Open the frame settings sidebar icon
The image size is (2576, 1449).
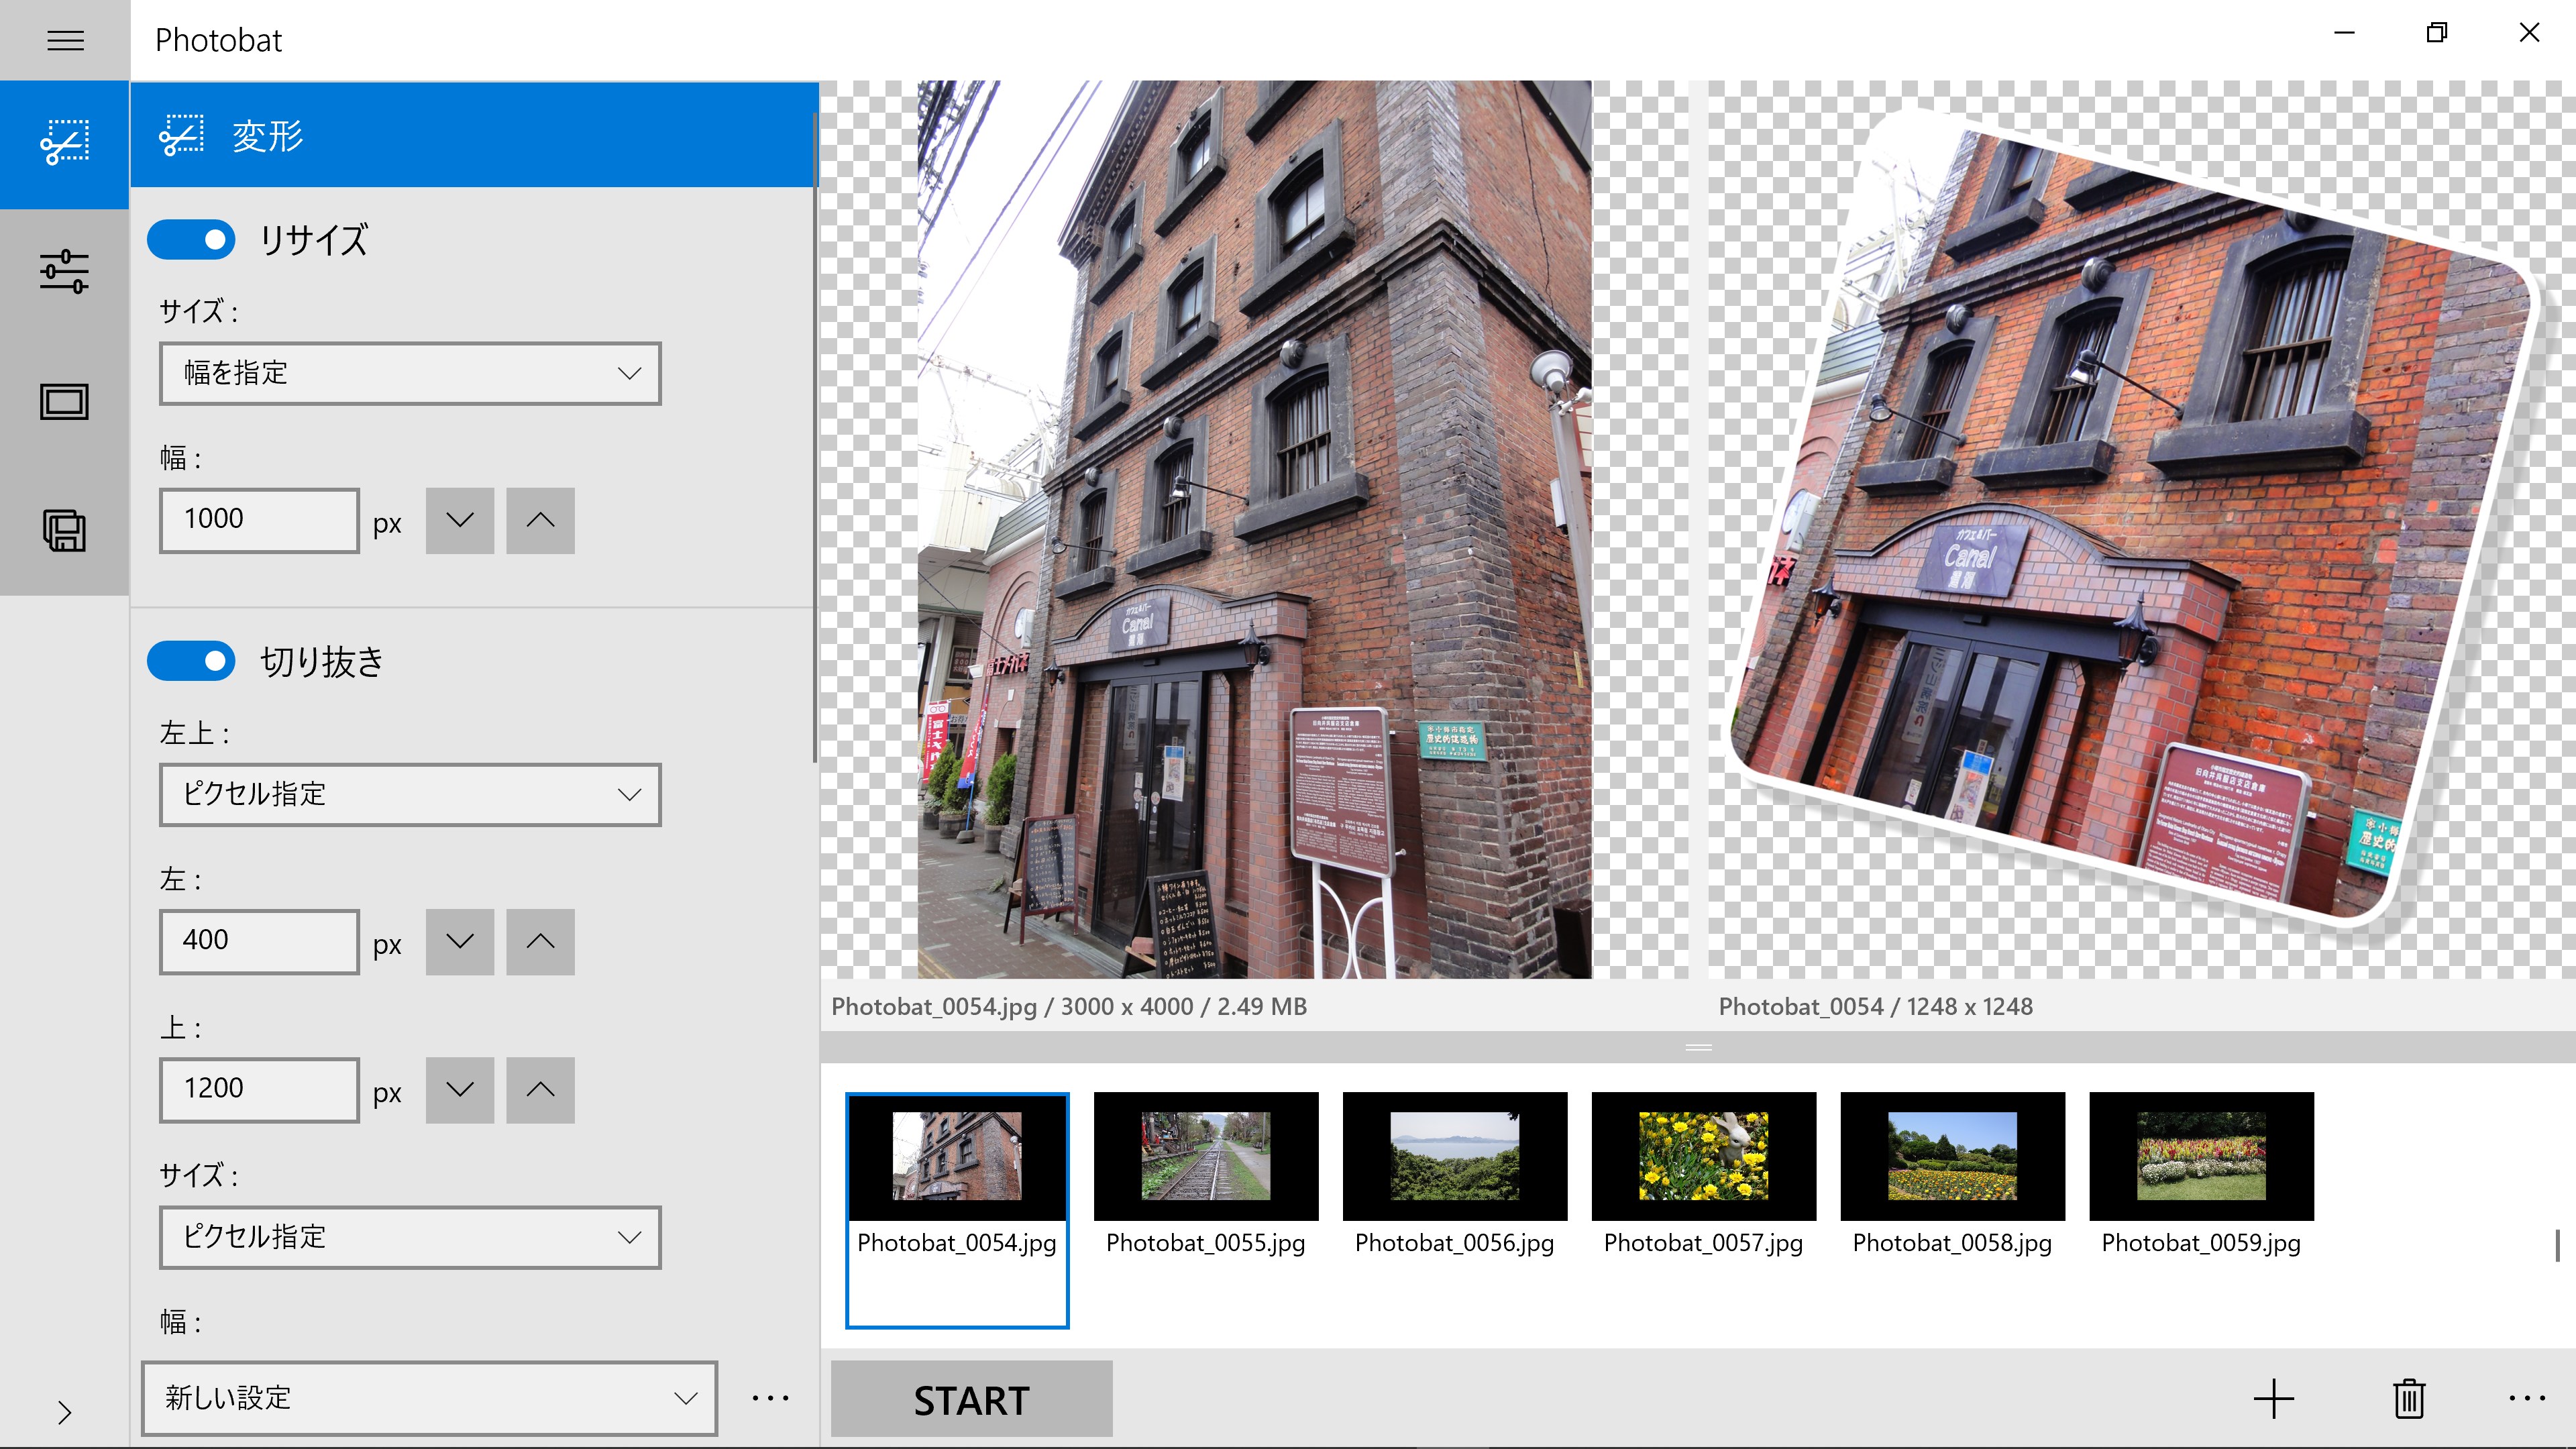pyautogui.click(x=65, y=401)
